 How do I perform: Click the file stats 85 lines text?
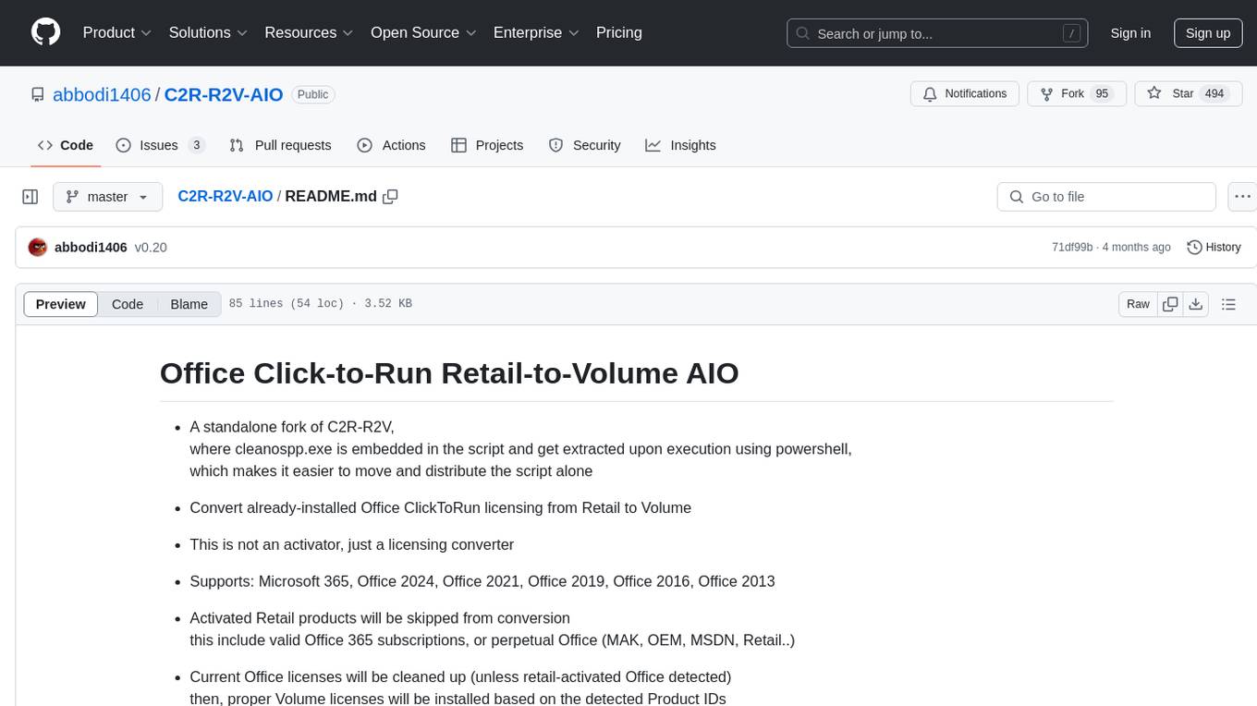tap(321, 304)
